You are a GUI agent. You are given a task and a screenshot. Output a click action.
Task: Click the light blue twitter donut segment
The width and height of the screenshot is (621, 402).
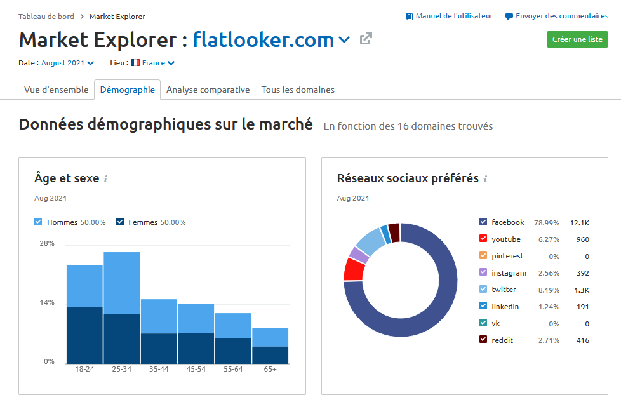[370, 241]
